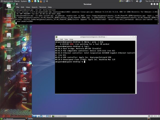Click the scrollbar of host Terminal window
This screenshot has height=120, width=160.
coord(158,17)
